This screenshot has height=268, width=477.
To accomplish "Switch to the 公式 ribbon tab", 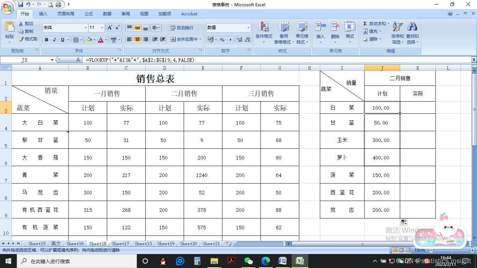I will (x=89, y=14).
